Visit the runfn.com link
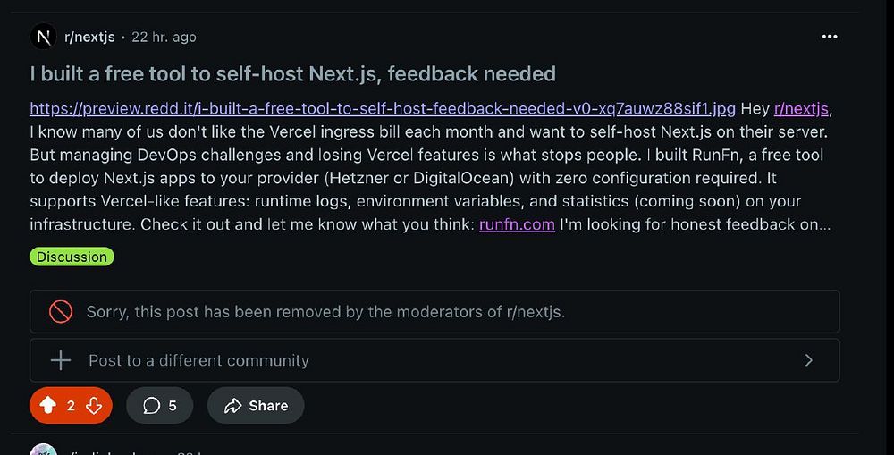894x455 pixels. point(517,224)
